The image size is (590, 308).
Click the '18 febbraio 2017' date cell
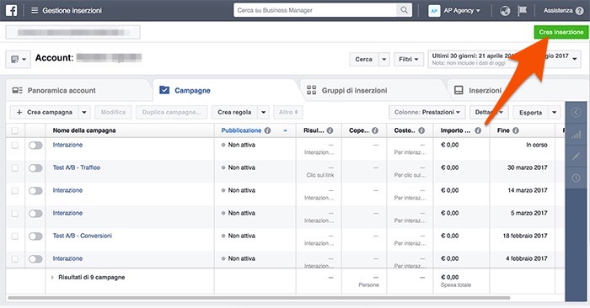[525, 236]
